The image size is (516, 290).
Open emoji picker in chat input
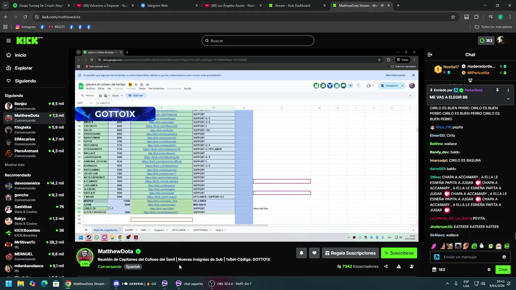[504, 257]
